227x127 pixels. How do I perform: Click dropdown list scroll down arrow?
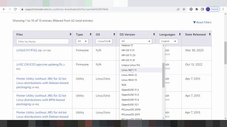pyautogui.click(x=164, y=118)
